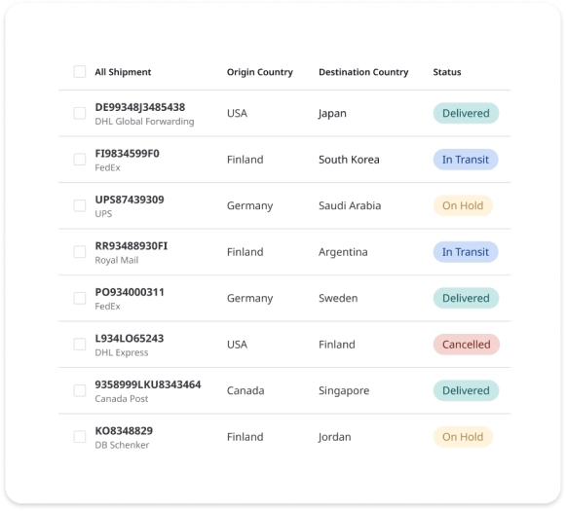Click the Destination Country column header
566x511 pixels.
coord(363,72)
